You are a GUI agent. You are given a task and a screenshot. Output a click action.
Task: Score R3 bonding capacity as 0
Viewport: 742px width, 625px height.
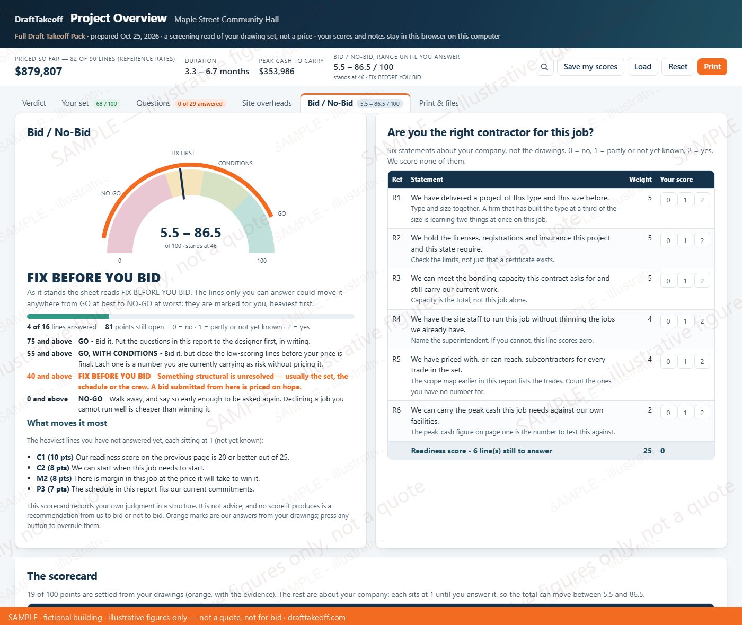coord(668,281)
